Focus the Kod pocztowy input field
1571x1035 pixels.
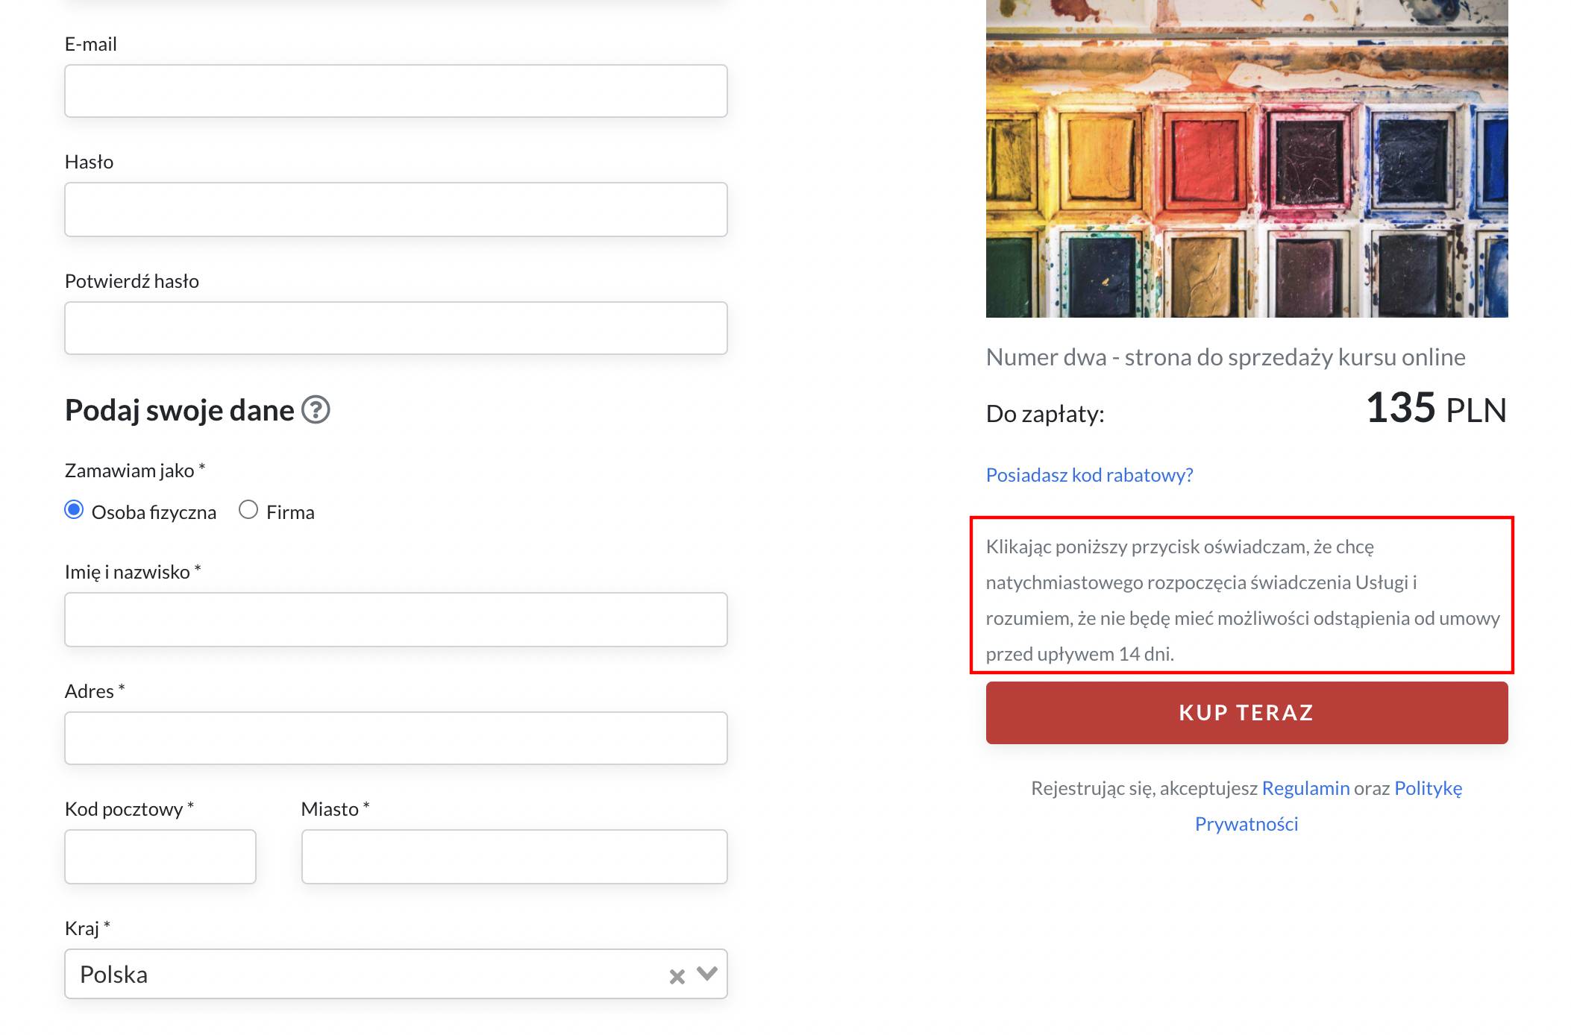pos(160,857)
